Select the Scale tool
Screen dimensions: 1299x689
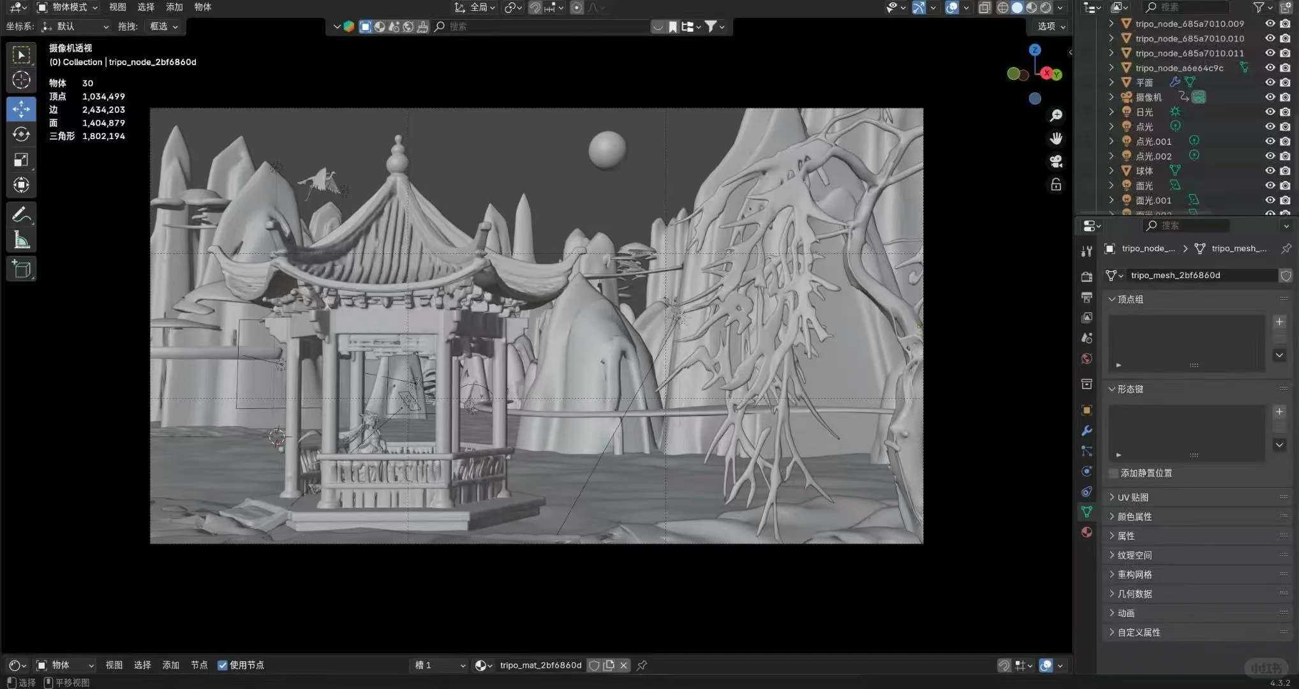pyautogui.click(x=21, y=159)
